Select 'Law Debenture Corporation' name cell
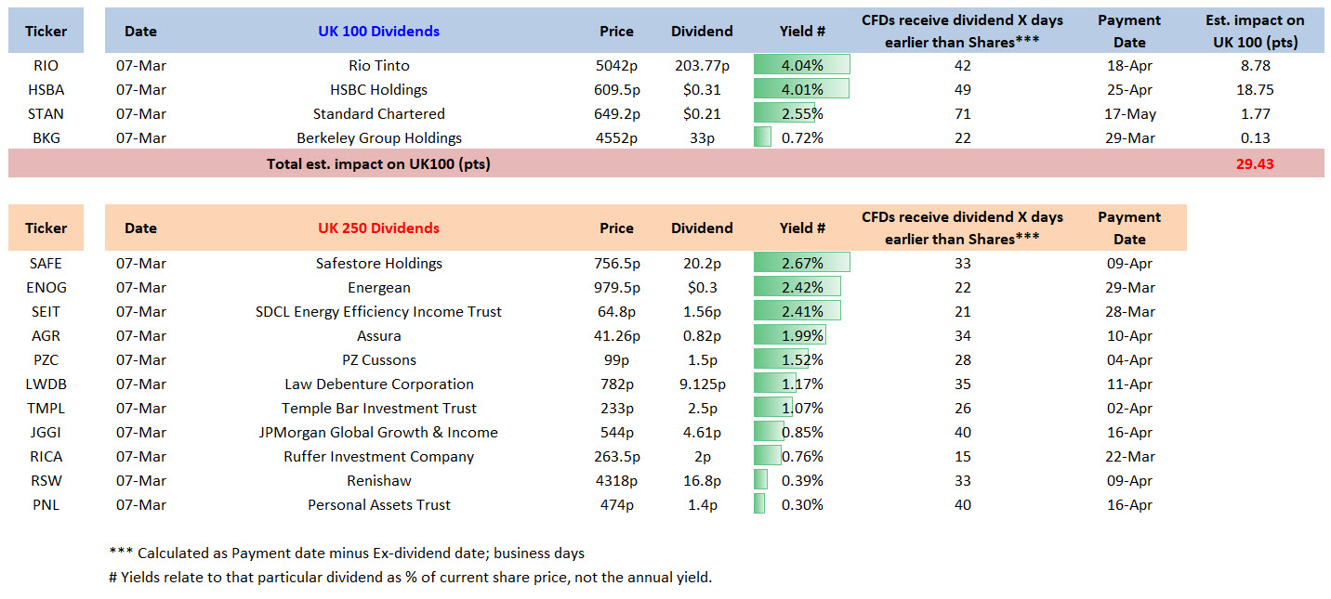 pyautogui.click(x=378, y=384)
